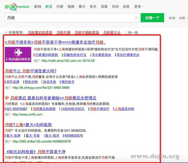Image resolution: width=188 pixels, height=163 pixels.
Task: Clear the search box with the X icon
Action: [x=136, y=17]
